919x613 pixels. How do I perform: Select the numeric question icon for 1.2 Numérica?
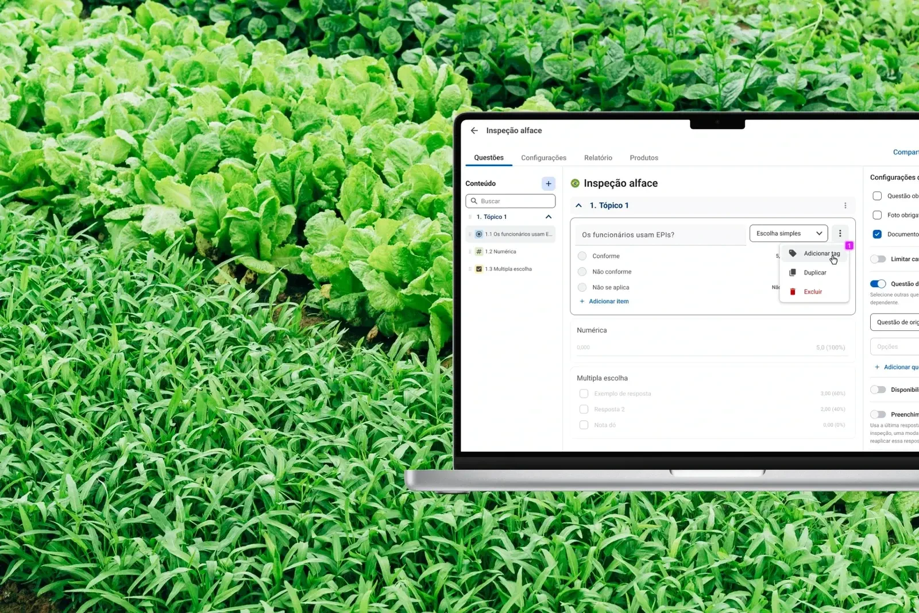(478, 252)
